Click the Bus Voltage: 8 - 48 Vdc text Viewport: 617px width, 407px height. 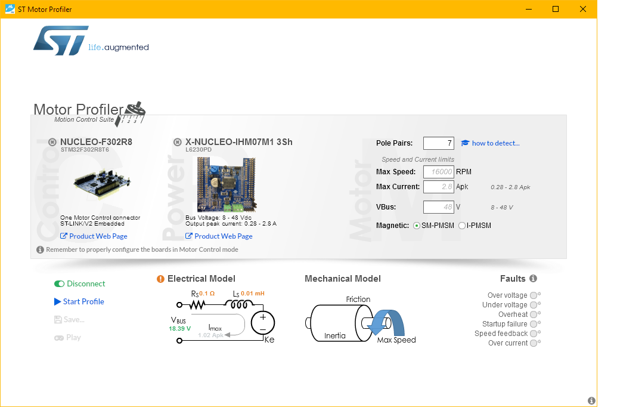tap(218, 217)
